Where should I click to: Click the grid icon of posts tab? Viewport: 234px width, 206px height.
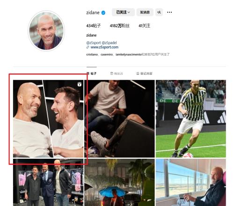(x=88, y=74)
